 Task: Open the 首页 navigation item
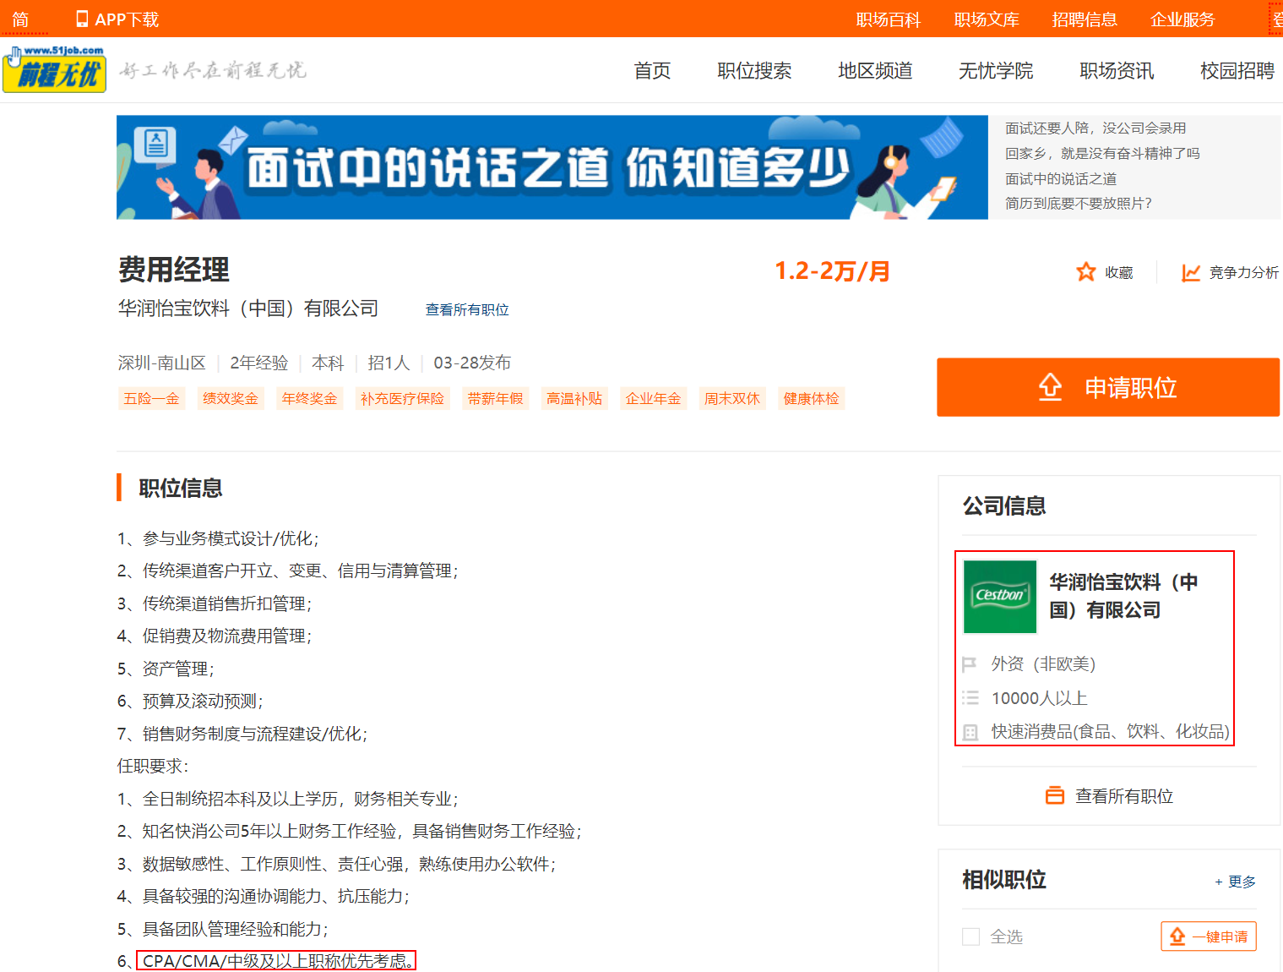click(x=653, y=71)
